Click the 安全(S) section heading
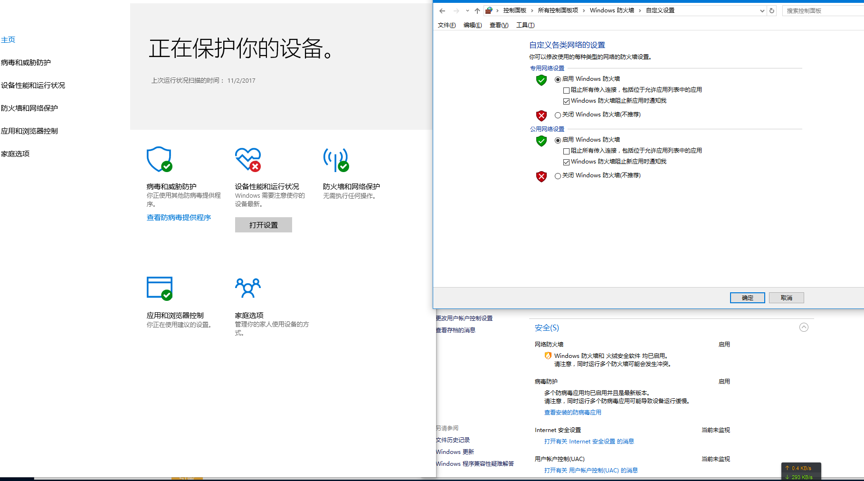Image resolution: width=864 pixels, height=481 pixels. click(547, 328)
